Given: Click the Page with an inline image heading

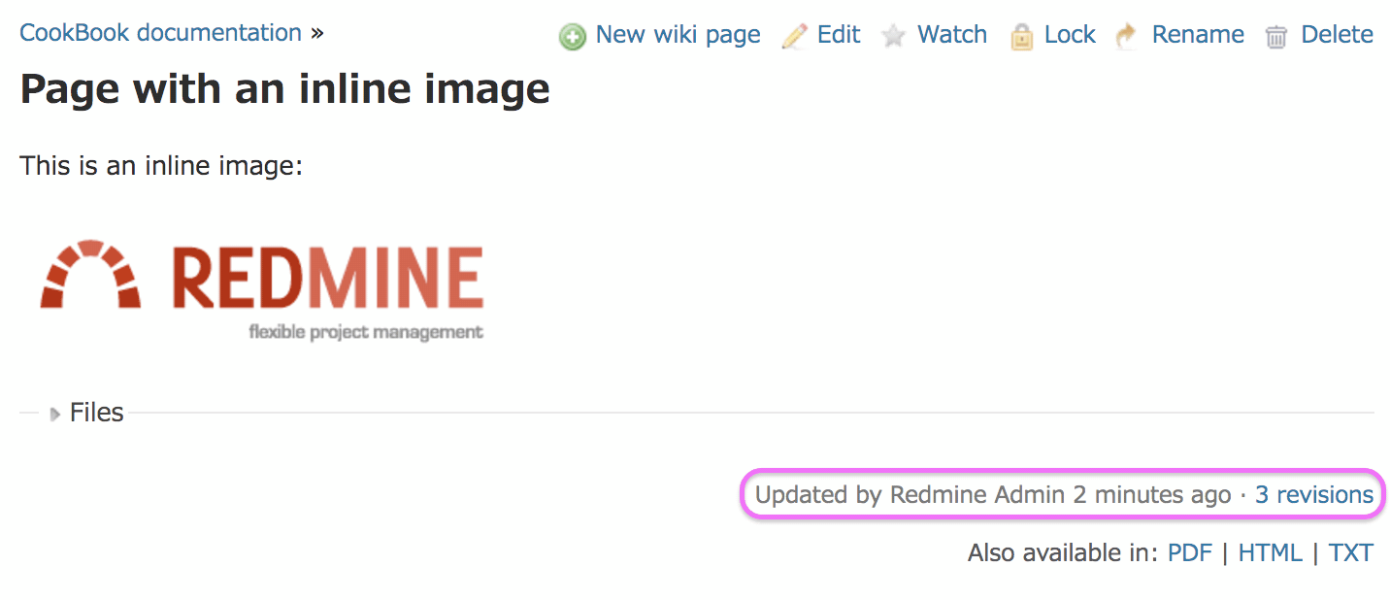Looking at the screenshot, I should pyautogui.click(x=284, y=89).
